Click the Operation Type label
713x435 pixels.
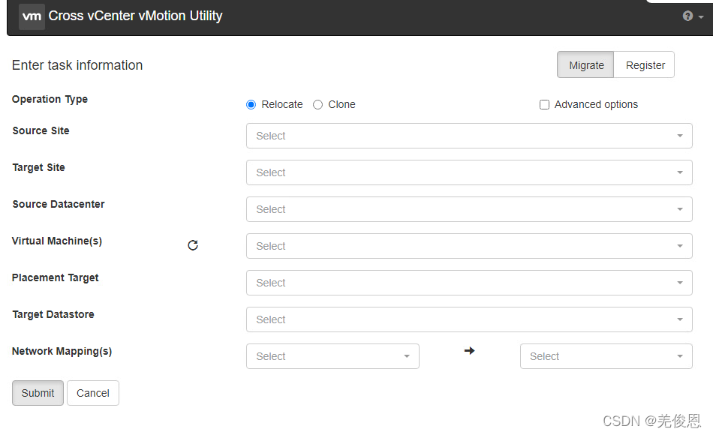[x=50, y=100]
